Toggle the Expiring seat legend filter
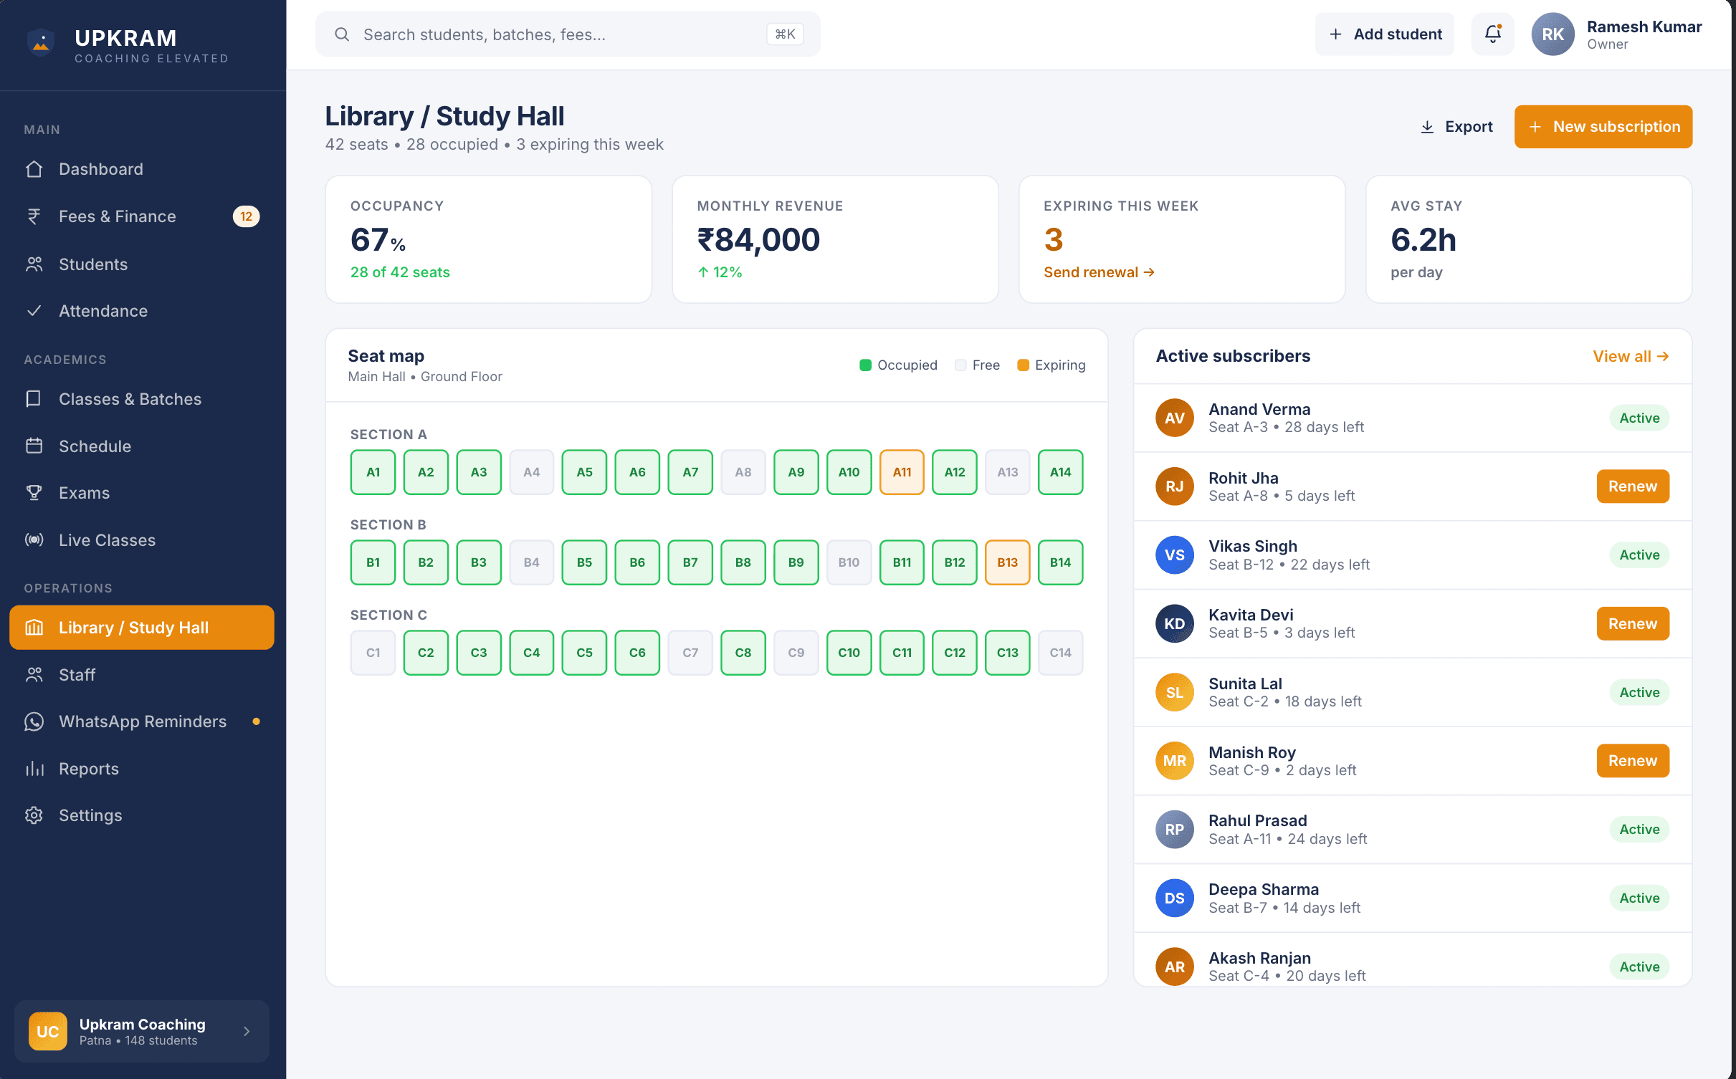This screenshot has width=1736, height=1079. 1051,365
